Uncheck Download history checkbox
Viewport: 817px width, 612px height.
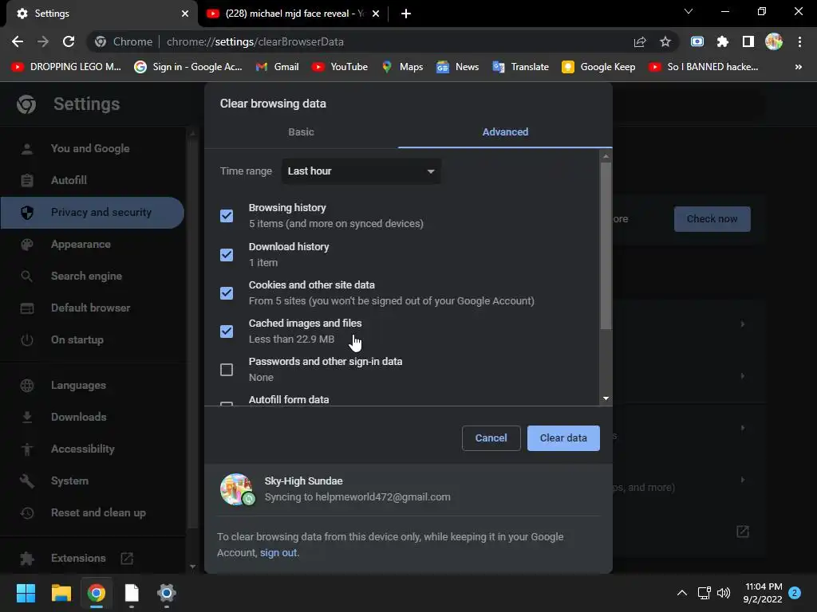pyautogui.click(x=227, y=254)
